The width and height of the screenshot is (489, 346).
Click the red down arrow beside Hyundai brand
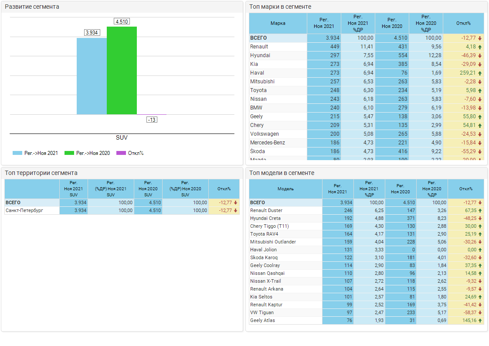click(x=480, y=55)
